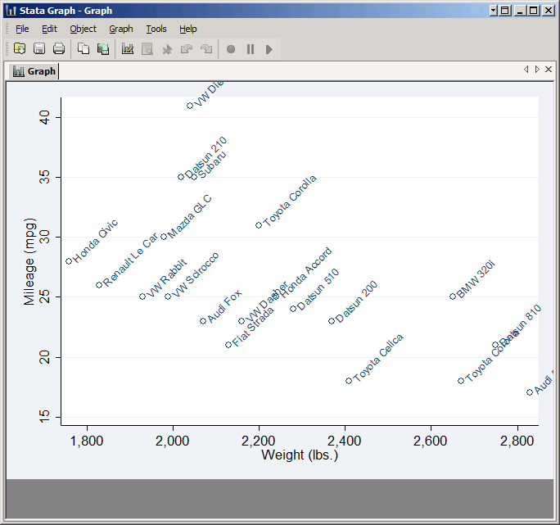Click the Rename graph icon
This screenshot has width=560, height=525.
click(103, 48)
